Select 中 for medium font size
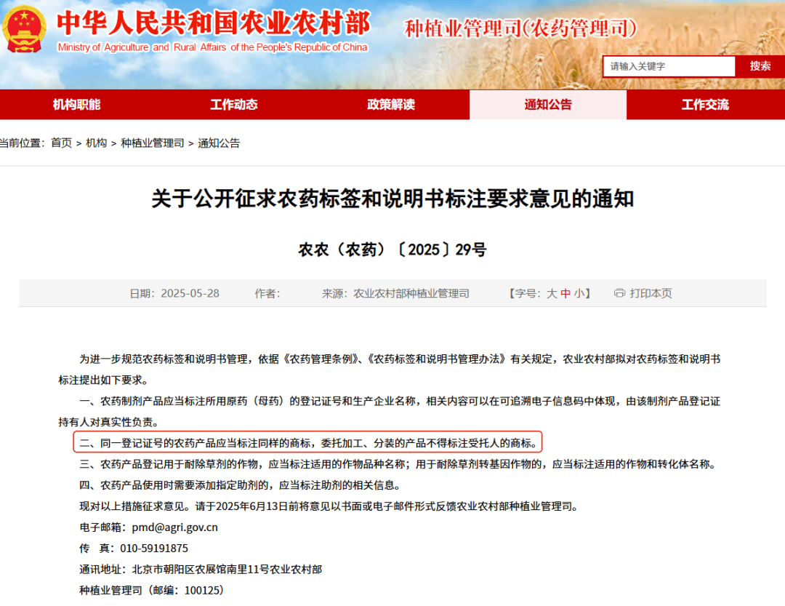The height and width of the screenshot is (606, 785). (x=567, y=293)
